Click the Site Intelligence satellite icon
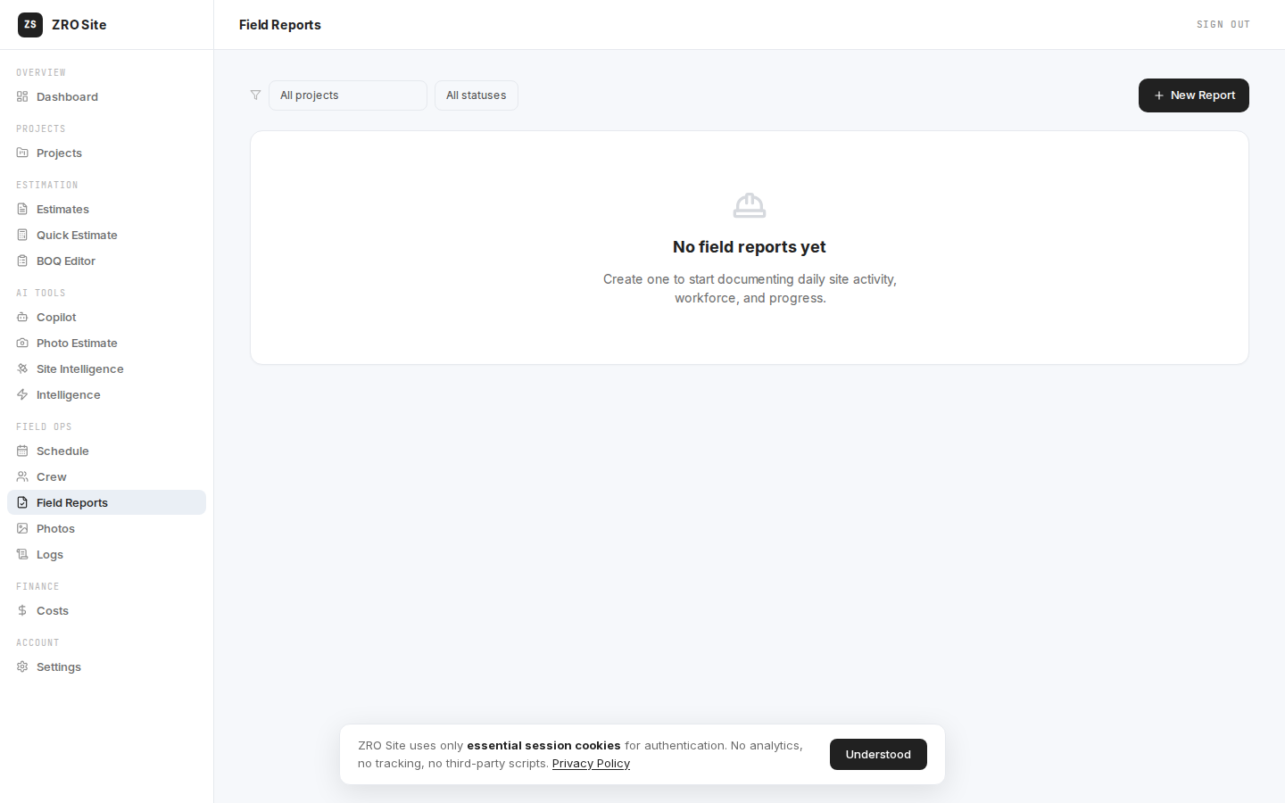The image size is (1285, 803). click(22, 368)
